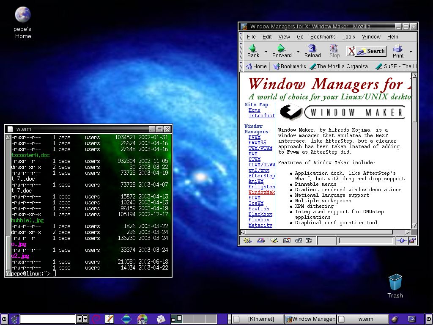Click the Search button in Mozilla
Viewport: 433px width, 325px height.
coord(371,51)
